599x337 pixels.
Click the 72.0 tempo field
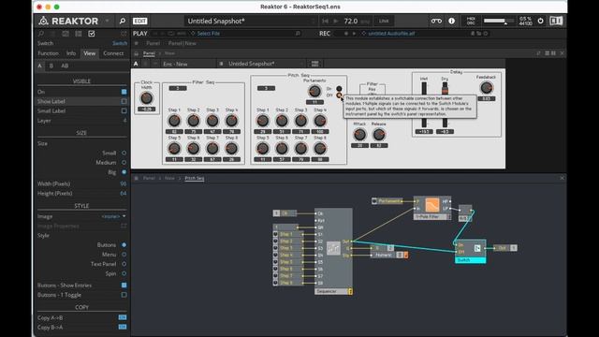point(351,21)
